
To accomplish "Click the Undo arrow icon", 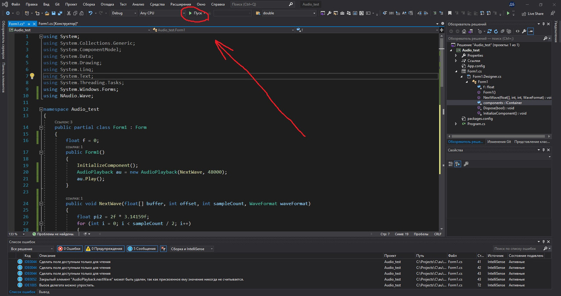I will tap(91, 13).
